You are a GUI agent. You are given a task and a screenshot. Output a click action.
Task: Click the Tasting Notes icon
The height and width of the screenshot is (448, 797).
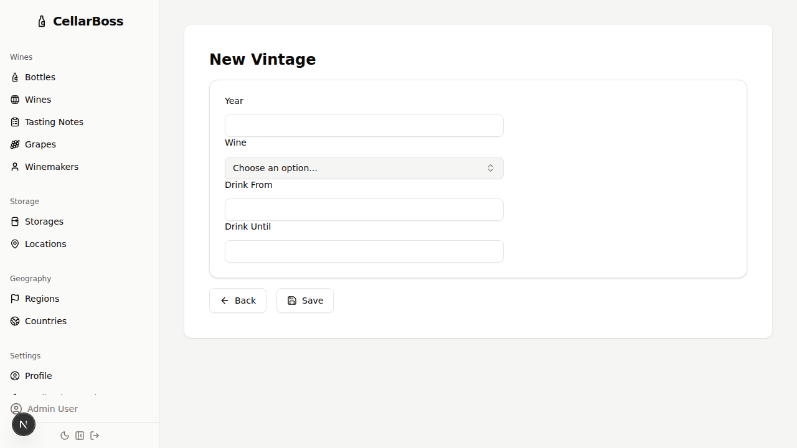tap(14, 121)
